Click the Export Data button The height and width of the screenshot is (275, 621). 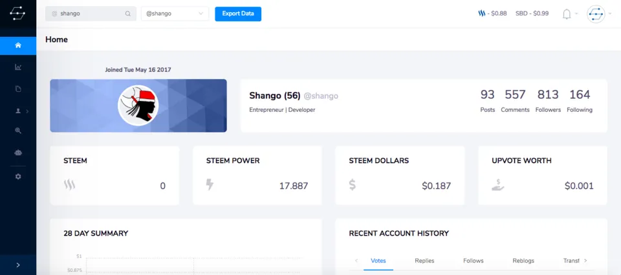click(238, 14)
